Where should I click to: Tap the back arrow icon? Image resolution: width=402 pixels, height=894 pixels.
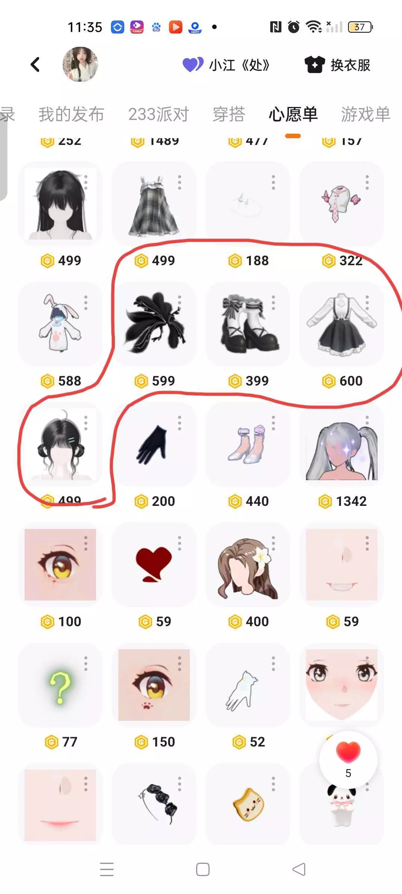point(35,64)
